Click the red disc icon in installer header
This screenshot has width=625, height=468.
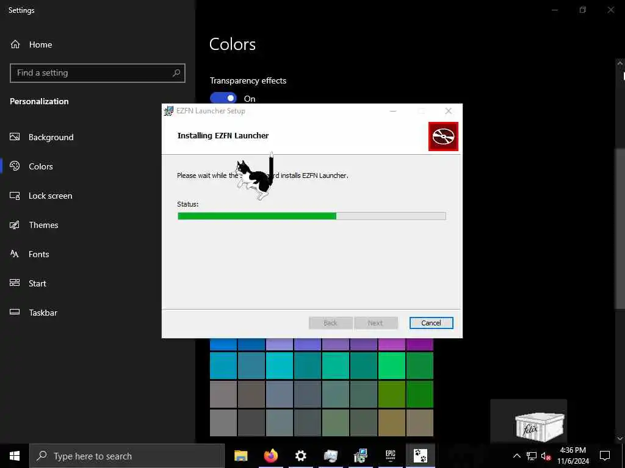click(443, 136)
